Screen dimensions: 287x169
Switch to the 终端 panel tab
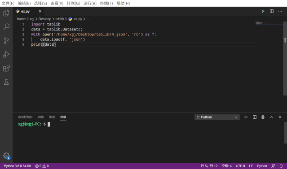pos(63,117)
